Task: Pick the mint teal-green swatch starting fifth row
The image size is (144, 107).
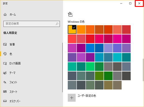Action: click(72, 67)
